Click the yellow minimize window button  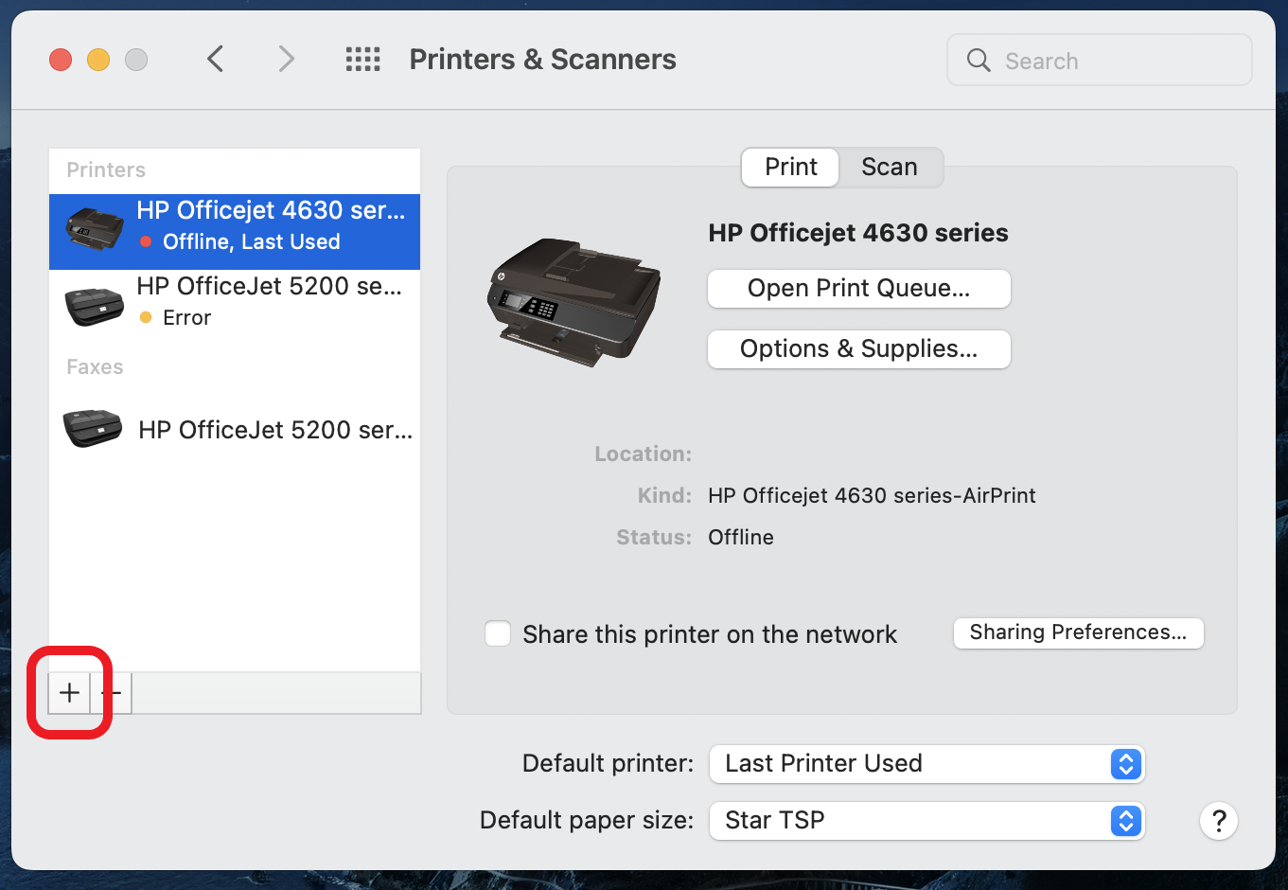click(98, 60)
